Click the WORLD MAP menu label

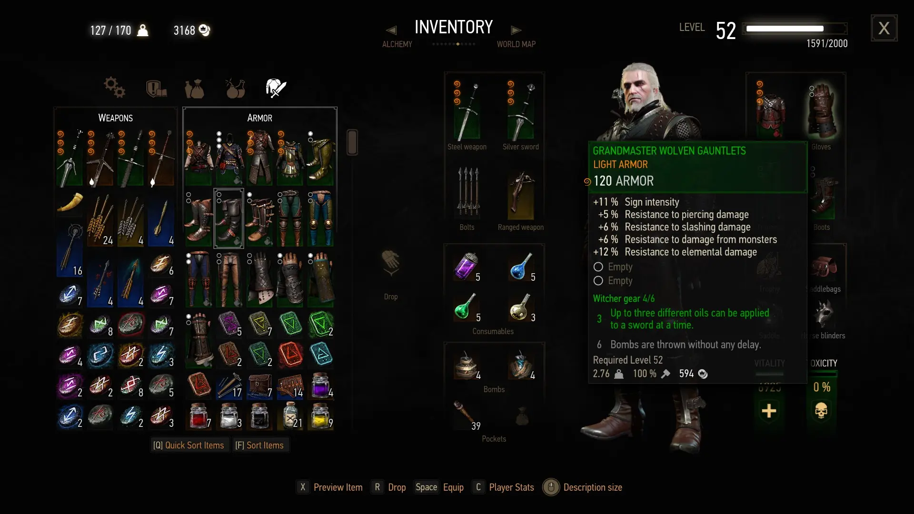516,44
